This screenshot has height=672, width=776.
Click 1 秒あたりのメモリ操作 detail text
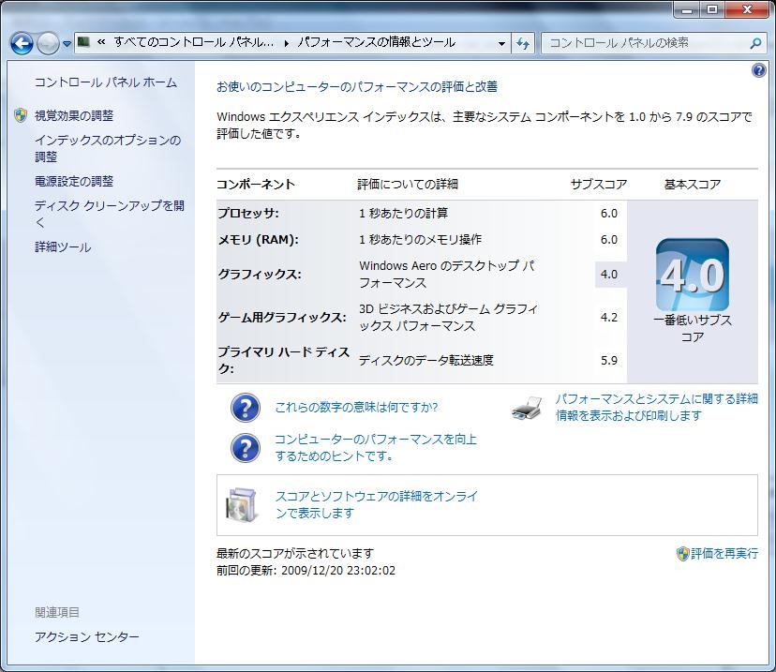[420, 240]
